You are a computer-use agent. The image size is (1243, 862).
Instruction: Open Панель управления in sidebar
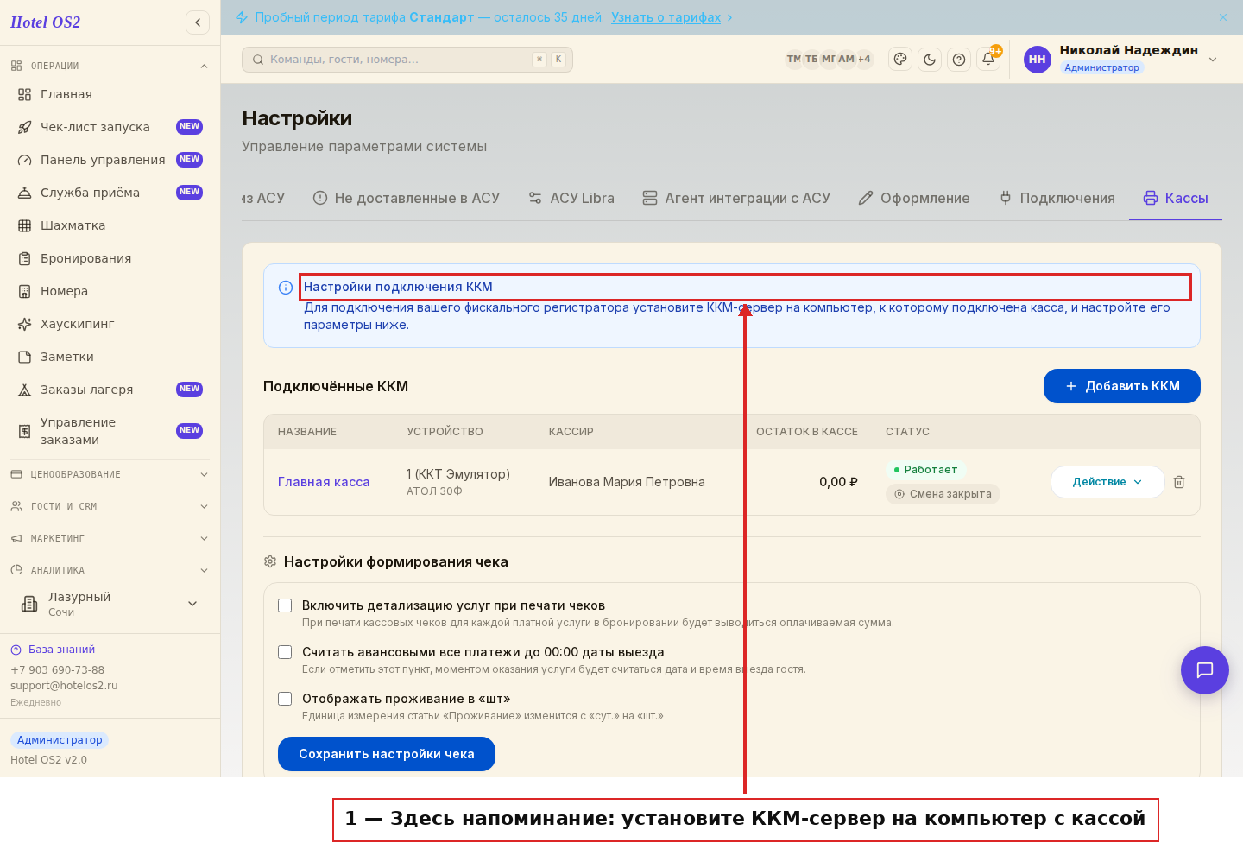tap(110, 160)
